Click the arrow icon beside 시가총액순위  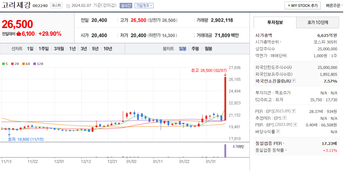tap(281, 42)
